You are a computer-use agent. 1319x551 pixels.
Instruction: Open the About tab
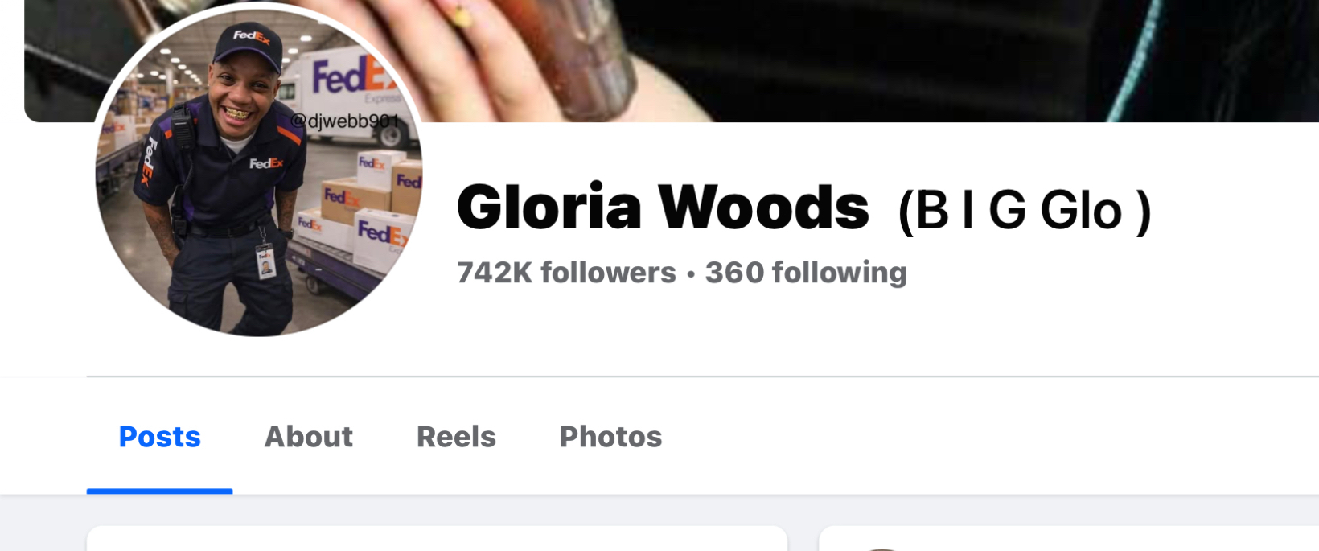(309, 437)
